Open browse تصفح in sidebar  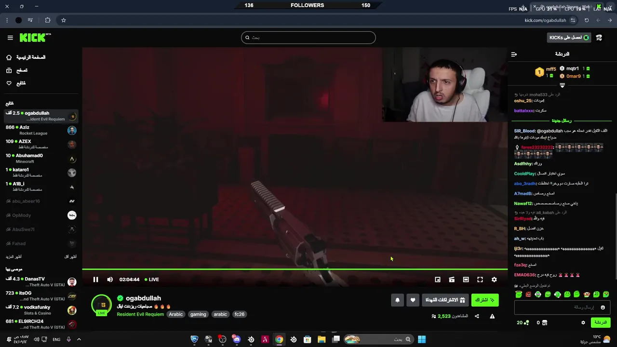pos(17,70)
